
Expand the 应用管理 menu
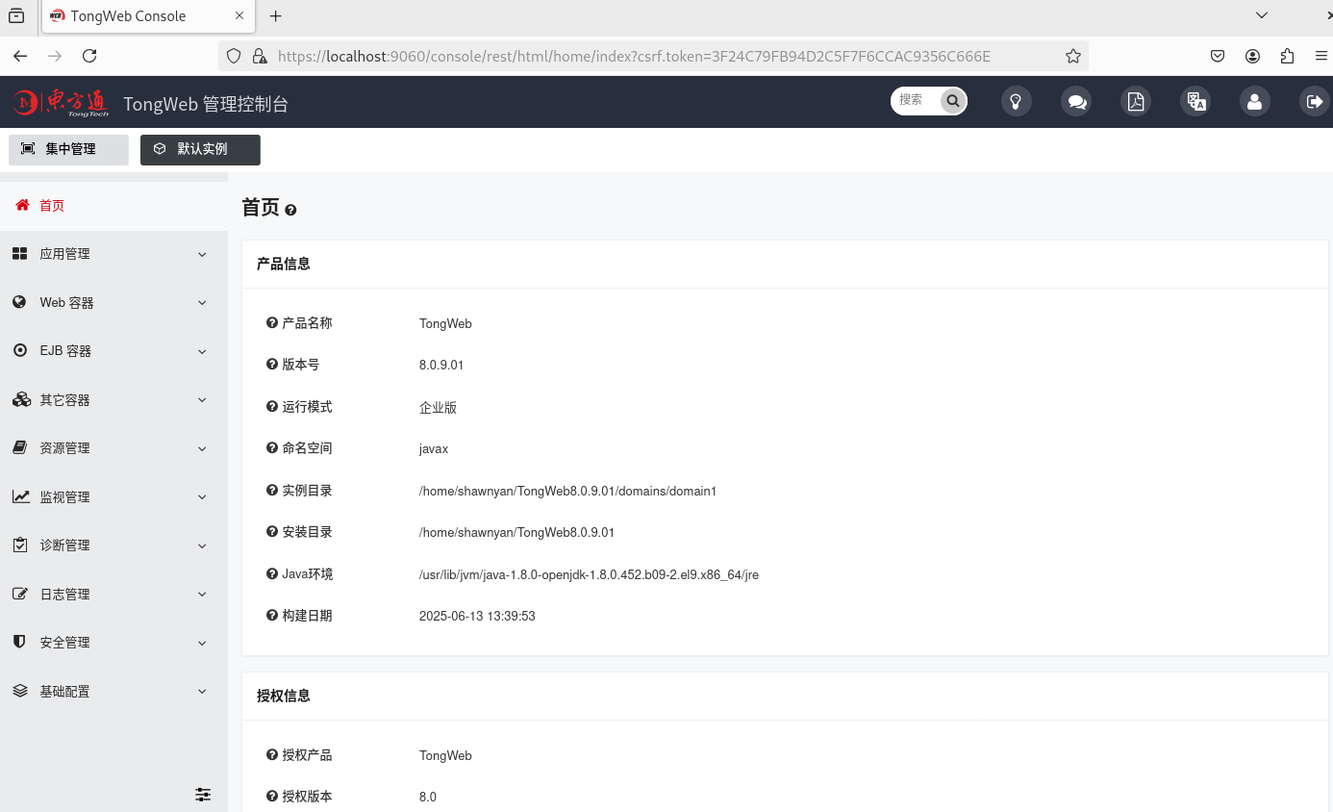tap(113, 254)
